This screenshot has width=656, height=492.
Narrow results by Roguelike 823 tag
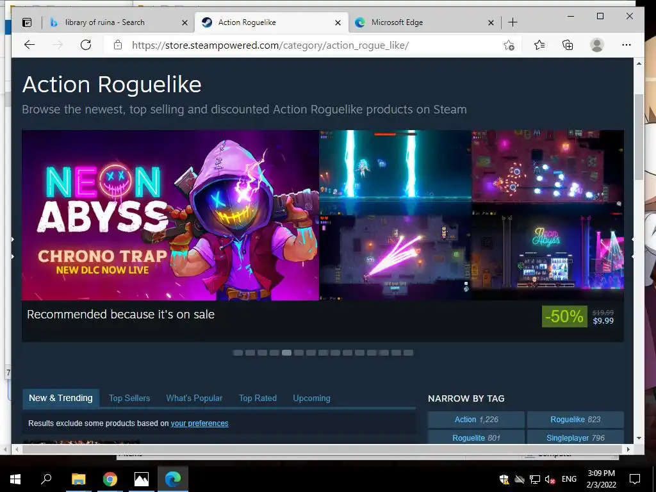tap(575, 420)
